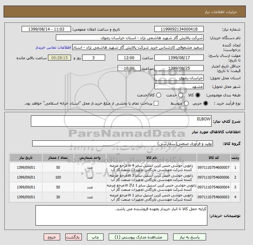Click the remaining time counter 00:28:15
The width and height of the screenshot is (253, 245).
[59, 58]
